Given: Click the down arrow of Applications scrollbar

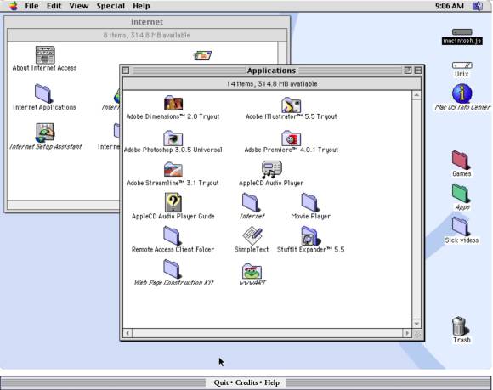Looking at the screenshot, I should pyautogui.click(x=416, y=324).
